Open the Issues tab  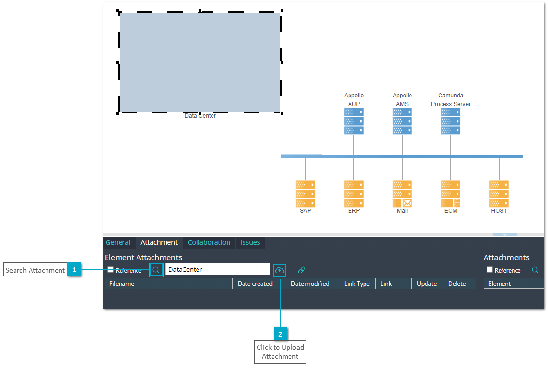click(250, 242)
